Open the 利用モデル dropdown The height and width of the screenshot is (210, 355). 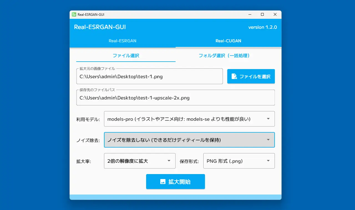[189, 119]
